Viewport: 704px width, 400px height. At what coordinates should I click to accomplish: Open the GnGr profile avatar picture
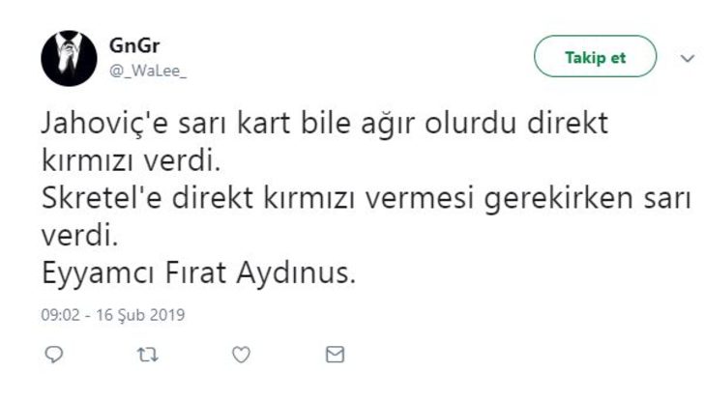[68, 58]
